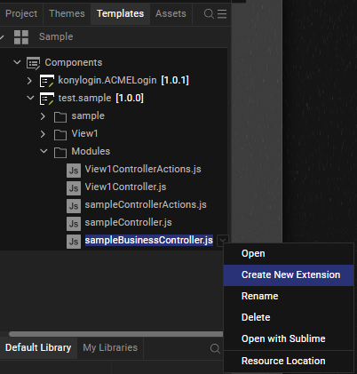Click the dropdown arrow beside sampleBusinessController.js

click(223, 240)
